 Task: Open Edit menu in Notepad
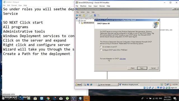click(x=8, y=5)
